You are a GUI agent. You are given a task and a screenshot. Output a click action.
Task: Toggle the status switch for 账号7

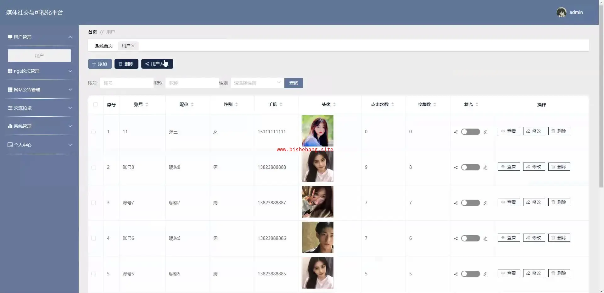click(x=470, y=203)
